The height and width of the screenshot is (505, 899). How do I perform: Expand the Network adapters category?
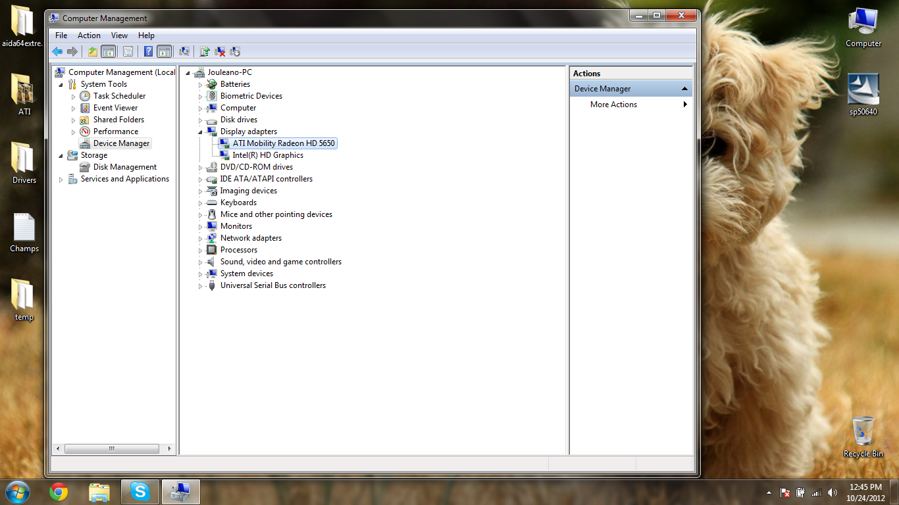201,237
